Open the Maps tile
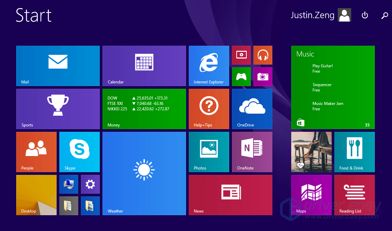This screenshot has height=231, width=392. [311, 195]
